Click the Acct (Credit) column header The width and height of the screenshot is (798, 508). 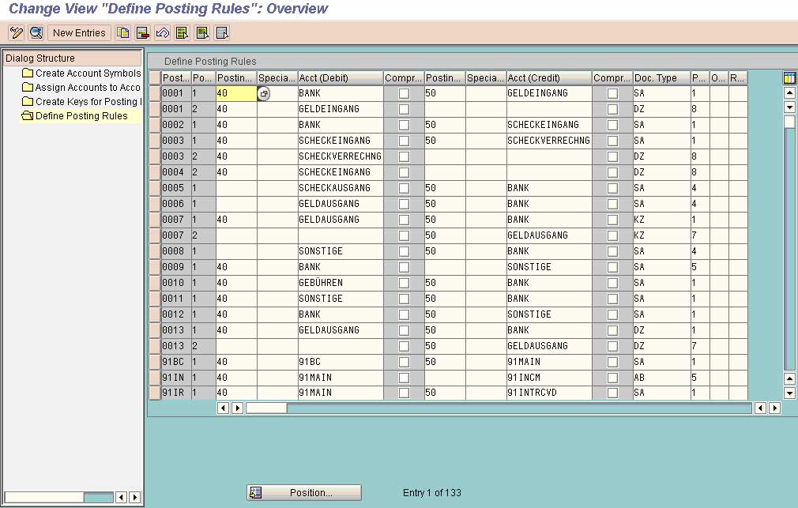[x=549, y=78]
